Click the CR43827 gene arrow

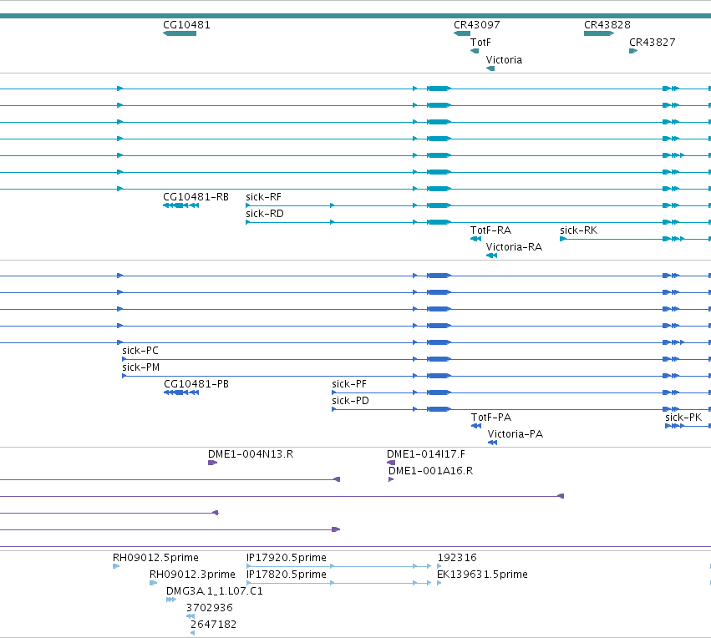pyautogui.click(x=633, y=51)
